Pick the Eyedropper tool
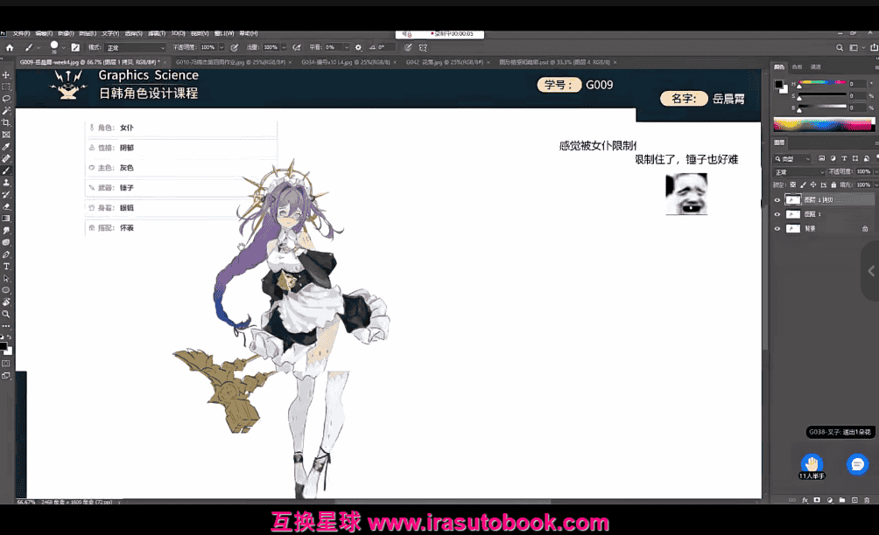Image resolution: width=879 pixels, height=535 pixels. (6, 147)
